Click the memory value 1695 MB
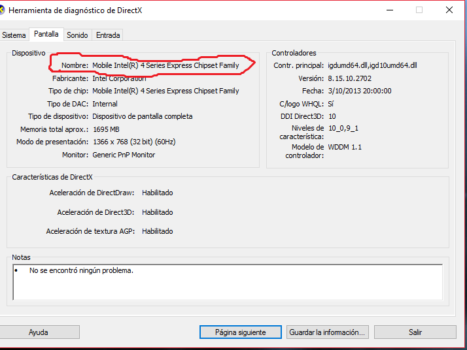Image resolution: width=467 pixels, height=350 pixels. pos(106,129)
